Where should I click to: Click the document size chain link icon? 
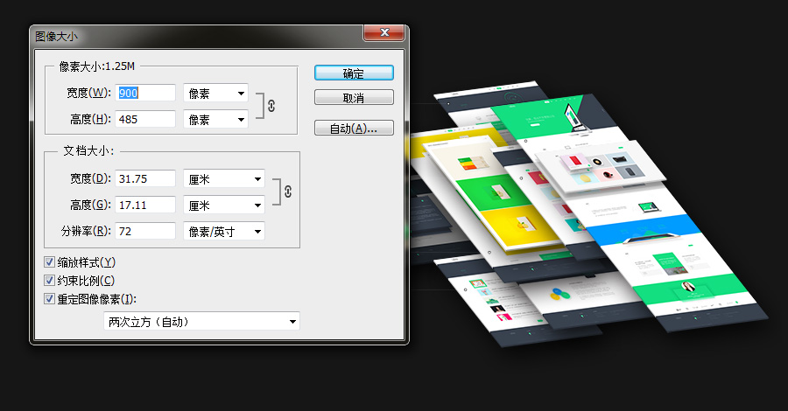click(287, 192)
